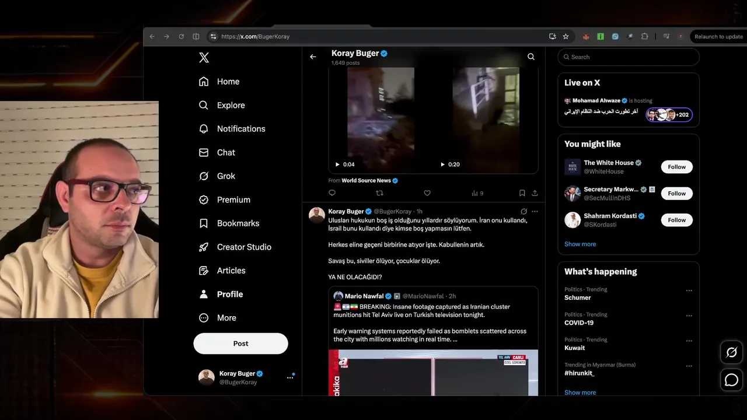Toggle the browser side panel icon
The height and width of the screenshot is (420, 747).
[x=196, y=36]
